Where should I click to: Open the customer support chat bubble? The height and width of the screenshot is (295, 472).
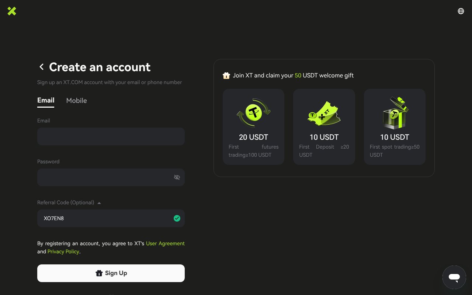454,277
